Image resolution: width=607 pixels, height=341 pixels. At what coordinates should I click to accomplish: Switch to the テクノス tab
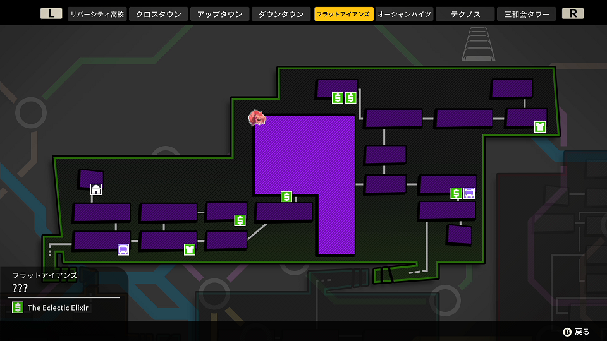(465, 14)
